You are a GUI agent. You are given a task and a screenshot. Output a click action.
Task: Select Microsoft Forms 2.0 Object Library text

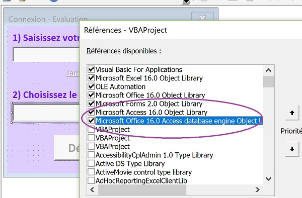pyautogui.click(x=149, y=104)
